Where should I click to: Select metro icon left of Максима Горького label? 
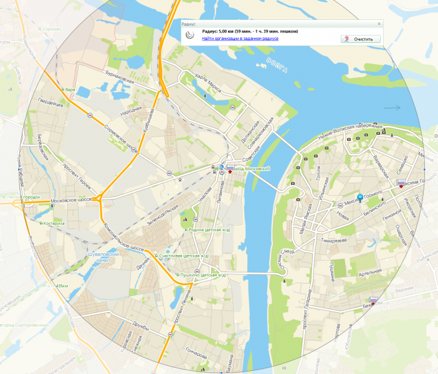(340, 206)
